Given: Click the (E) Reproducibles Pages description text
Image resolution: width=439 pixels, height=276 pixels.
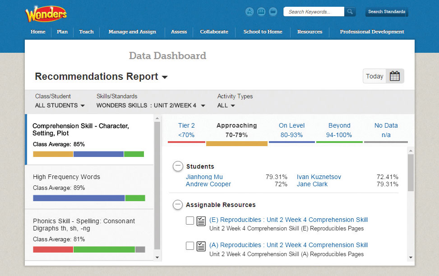Looking at the screenshot, I should coord(287,228).
